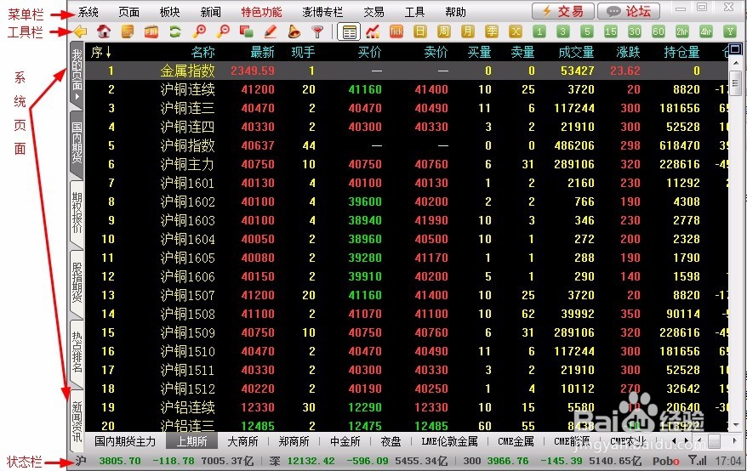
Task: Switch to monthly 月 K-line period
Action: 468,32
